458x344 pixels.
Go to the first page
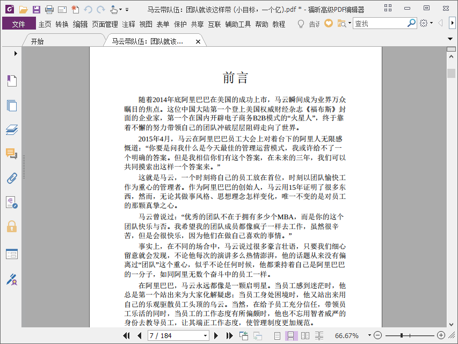(x=126, y=335)
